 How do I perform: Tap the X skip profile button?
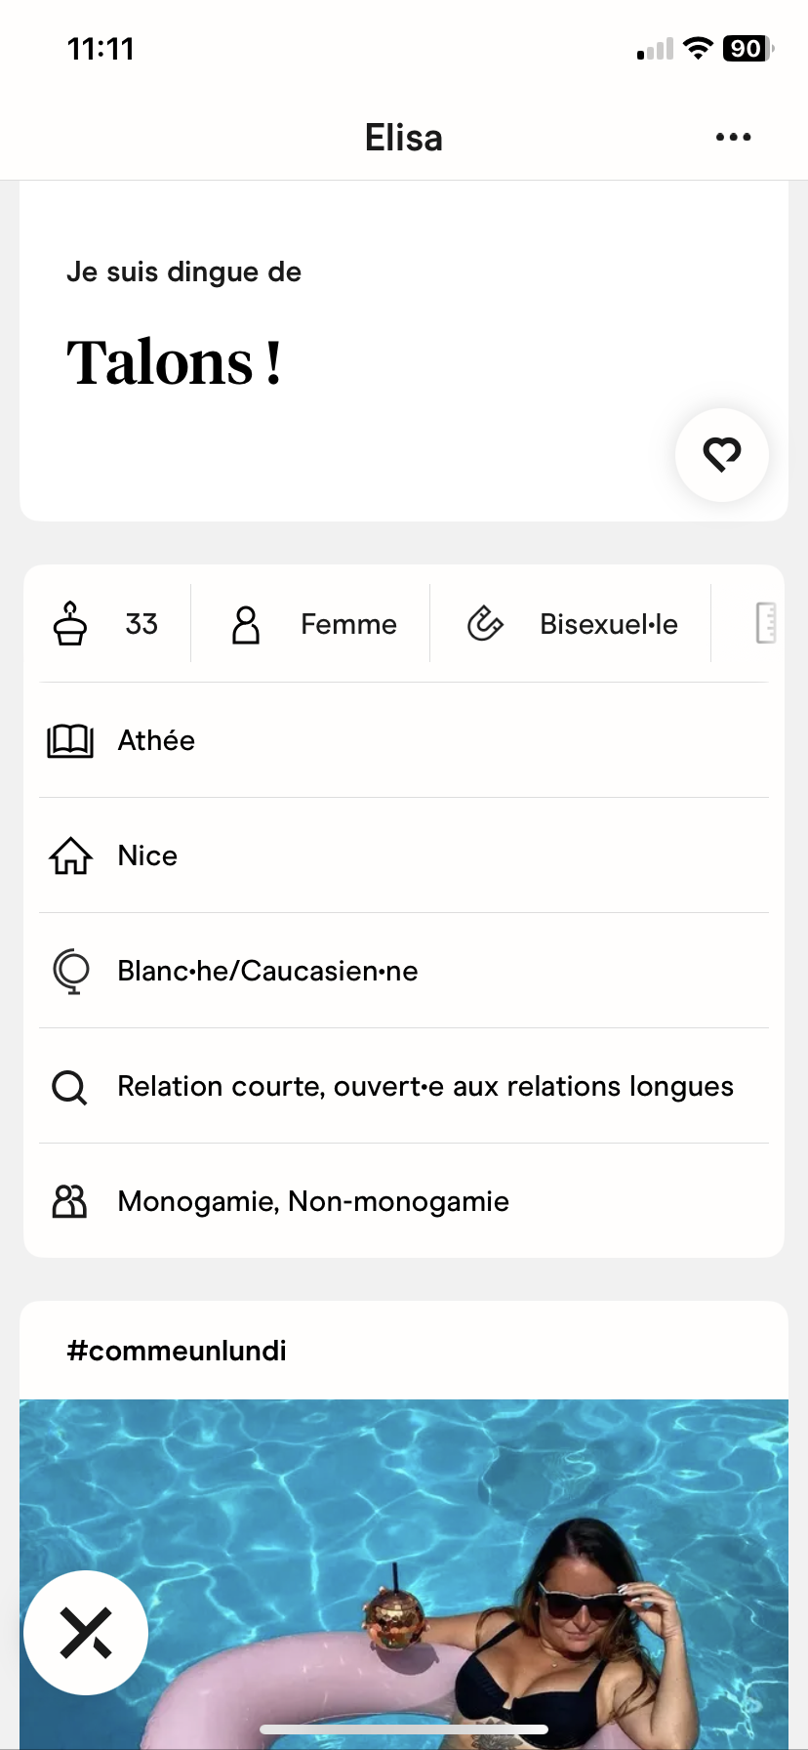(x=86, y=1633)
